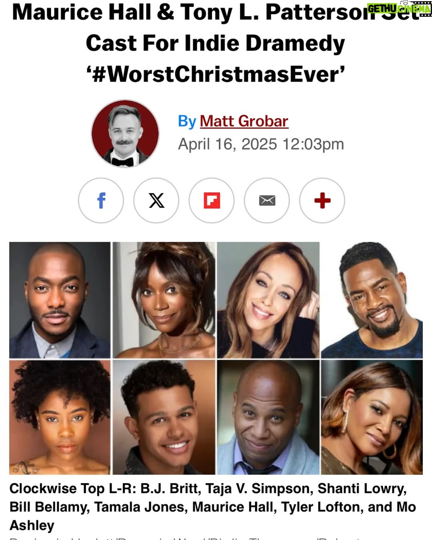
Task: Open more sharing options plus icon
Action: (322, 200)
